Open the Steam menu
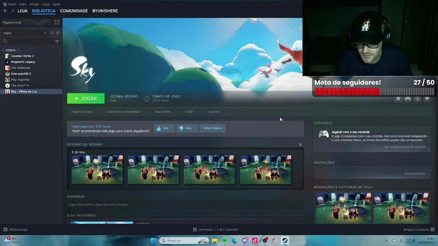Image resolution: width=438 pixels, height=246 pixels. click(x=10, y=4)
